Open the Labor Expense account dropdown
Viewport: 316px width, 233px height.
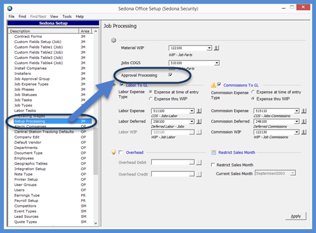click(x=192, y=111)
